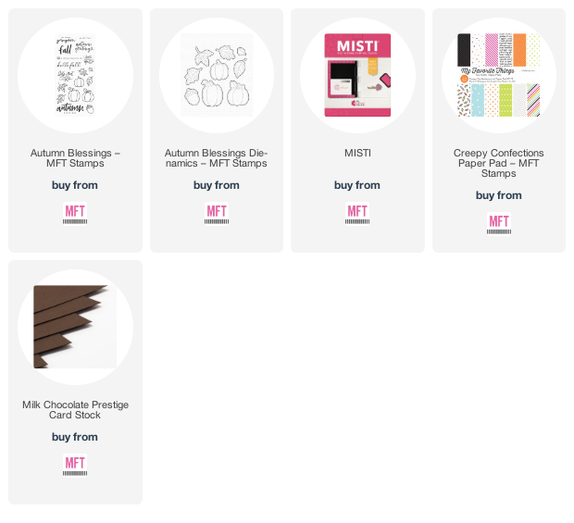Screen dimensions: 574x523
Task: Click MFT logo under MISTI product
Action: [357, 214]
